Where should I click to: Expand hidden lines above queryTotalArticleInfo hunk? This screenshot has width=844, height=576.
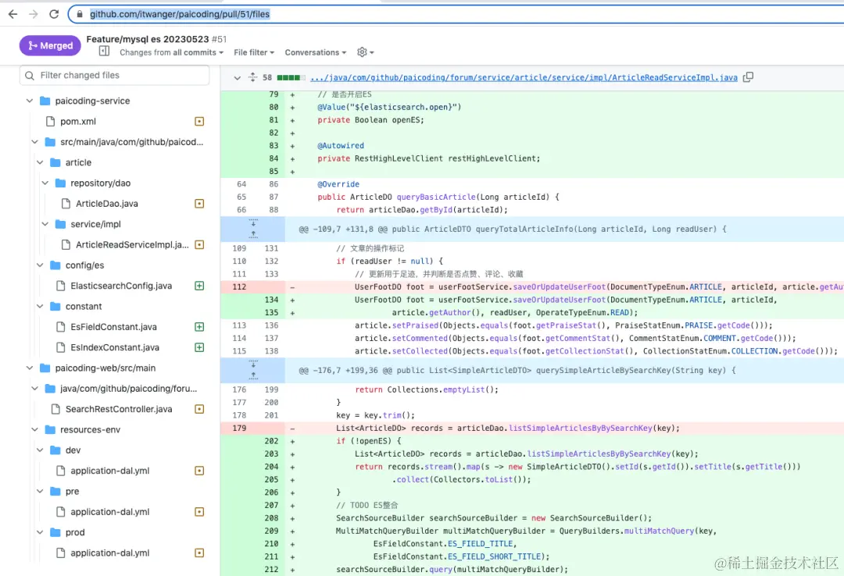click(253, 229)
